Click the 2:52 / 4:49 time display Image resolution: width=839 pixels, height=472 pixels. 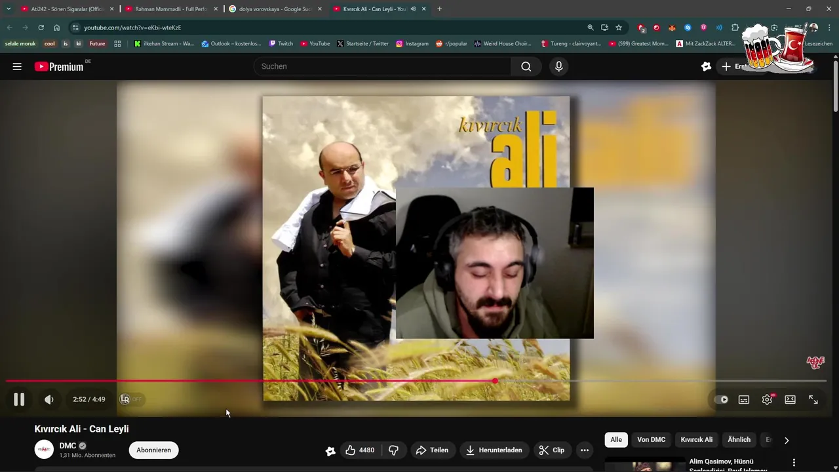(89, 399)
